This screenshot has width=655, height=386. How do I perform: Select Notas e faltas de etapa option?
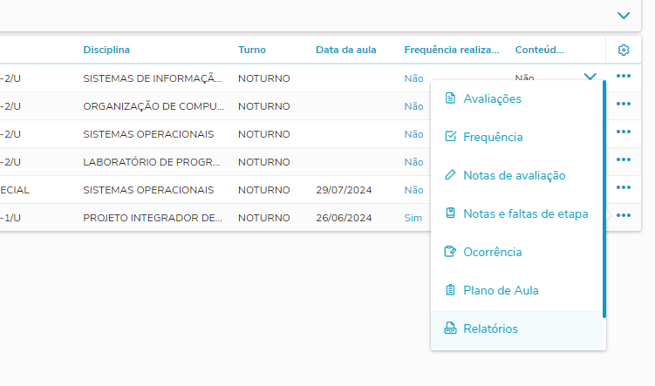click(525, 213)
